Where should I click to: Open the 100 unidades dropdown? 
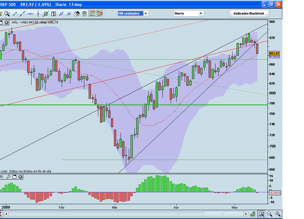coord(145,13)
